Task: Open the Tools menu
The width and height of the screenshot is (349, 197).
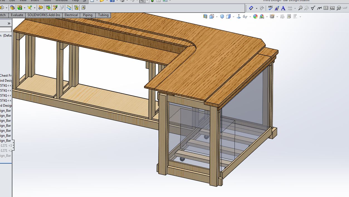Action: coord(47,1)
